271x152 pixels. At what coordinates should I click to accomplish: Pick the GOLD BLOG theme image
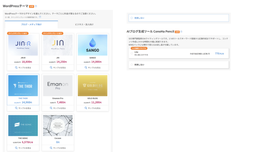[92, 85]
